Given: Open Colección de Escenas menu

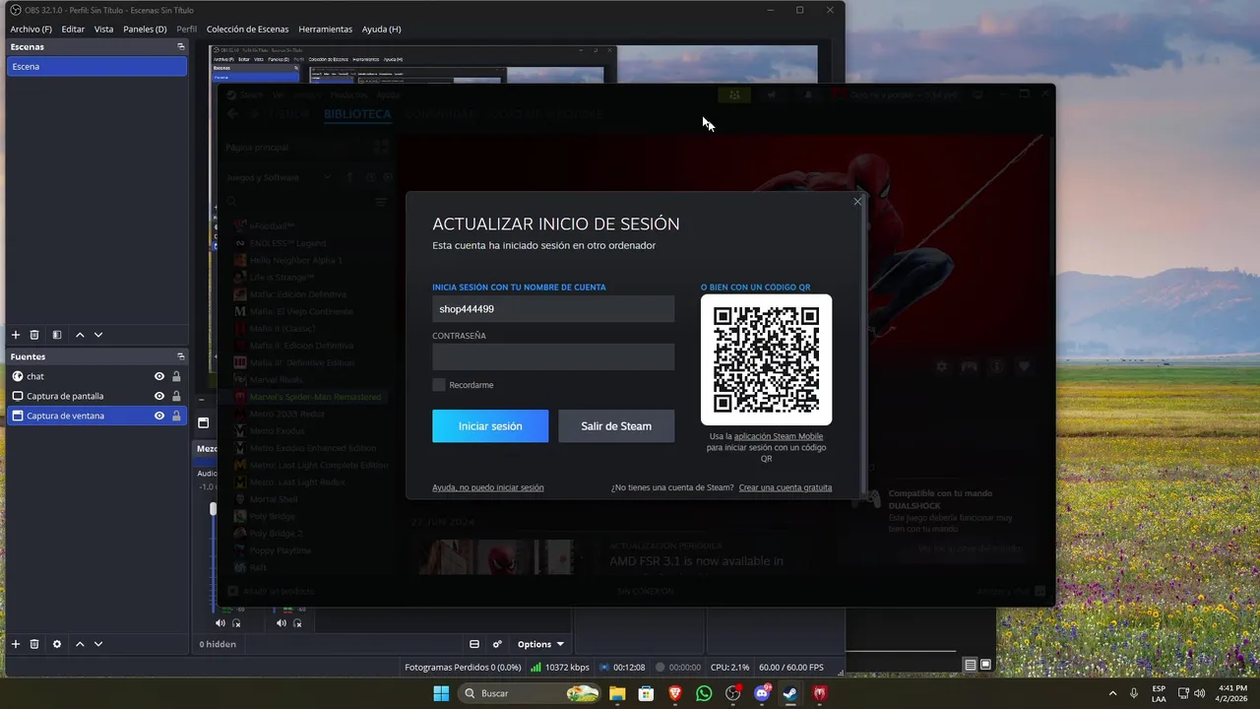Looking at the screenshot, I should pyautogui.click(x=247, y=29).
